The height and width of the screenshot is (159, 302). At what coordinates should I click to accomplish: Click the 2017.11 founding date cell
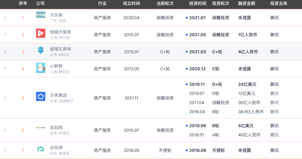(x=131, y=98)
